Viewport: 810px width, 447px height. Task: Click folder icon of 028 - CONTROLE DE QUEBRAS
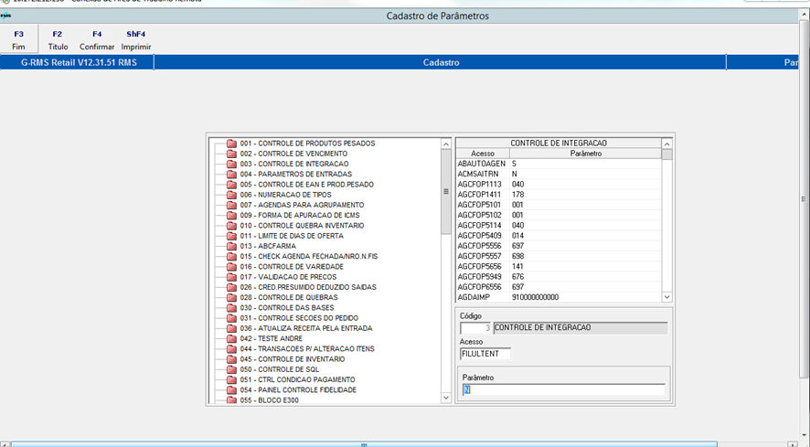pyautogui.click(x=231, y=298)
